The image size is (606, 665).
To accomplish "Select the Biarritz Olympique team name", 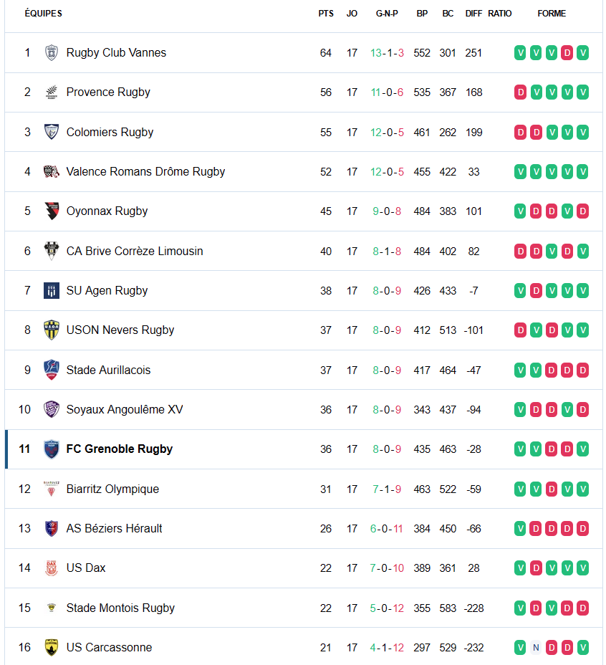I will pos(112,489).
